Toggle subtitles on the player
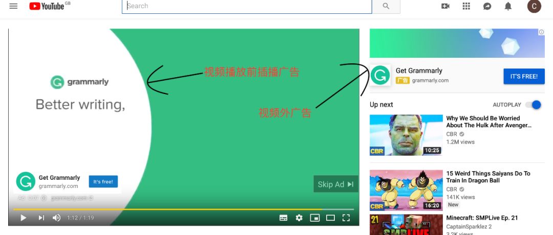The image size is (553, 235). point(283,218)
